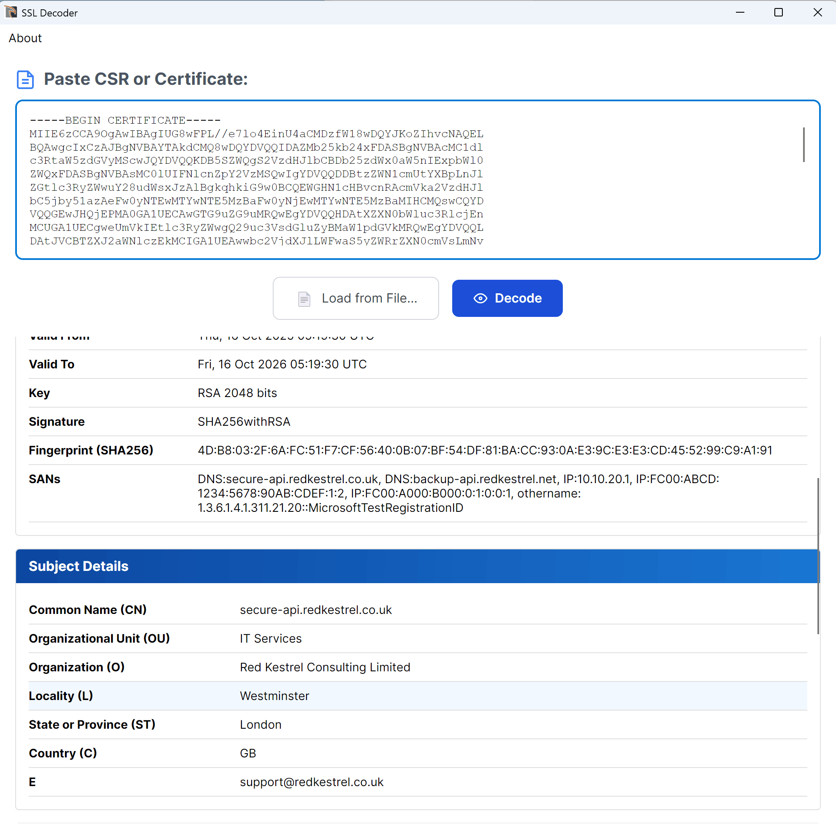Maximize the SSL Decoder window
The width and height of the screenshot is (836, 838).
(x=778, y=12)
